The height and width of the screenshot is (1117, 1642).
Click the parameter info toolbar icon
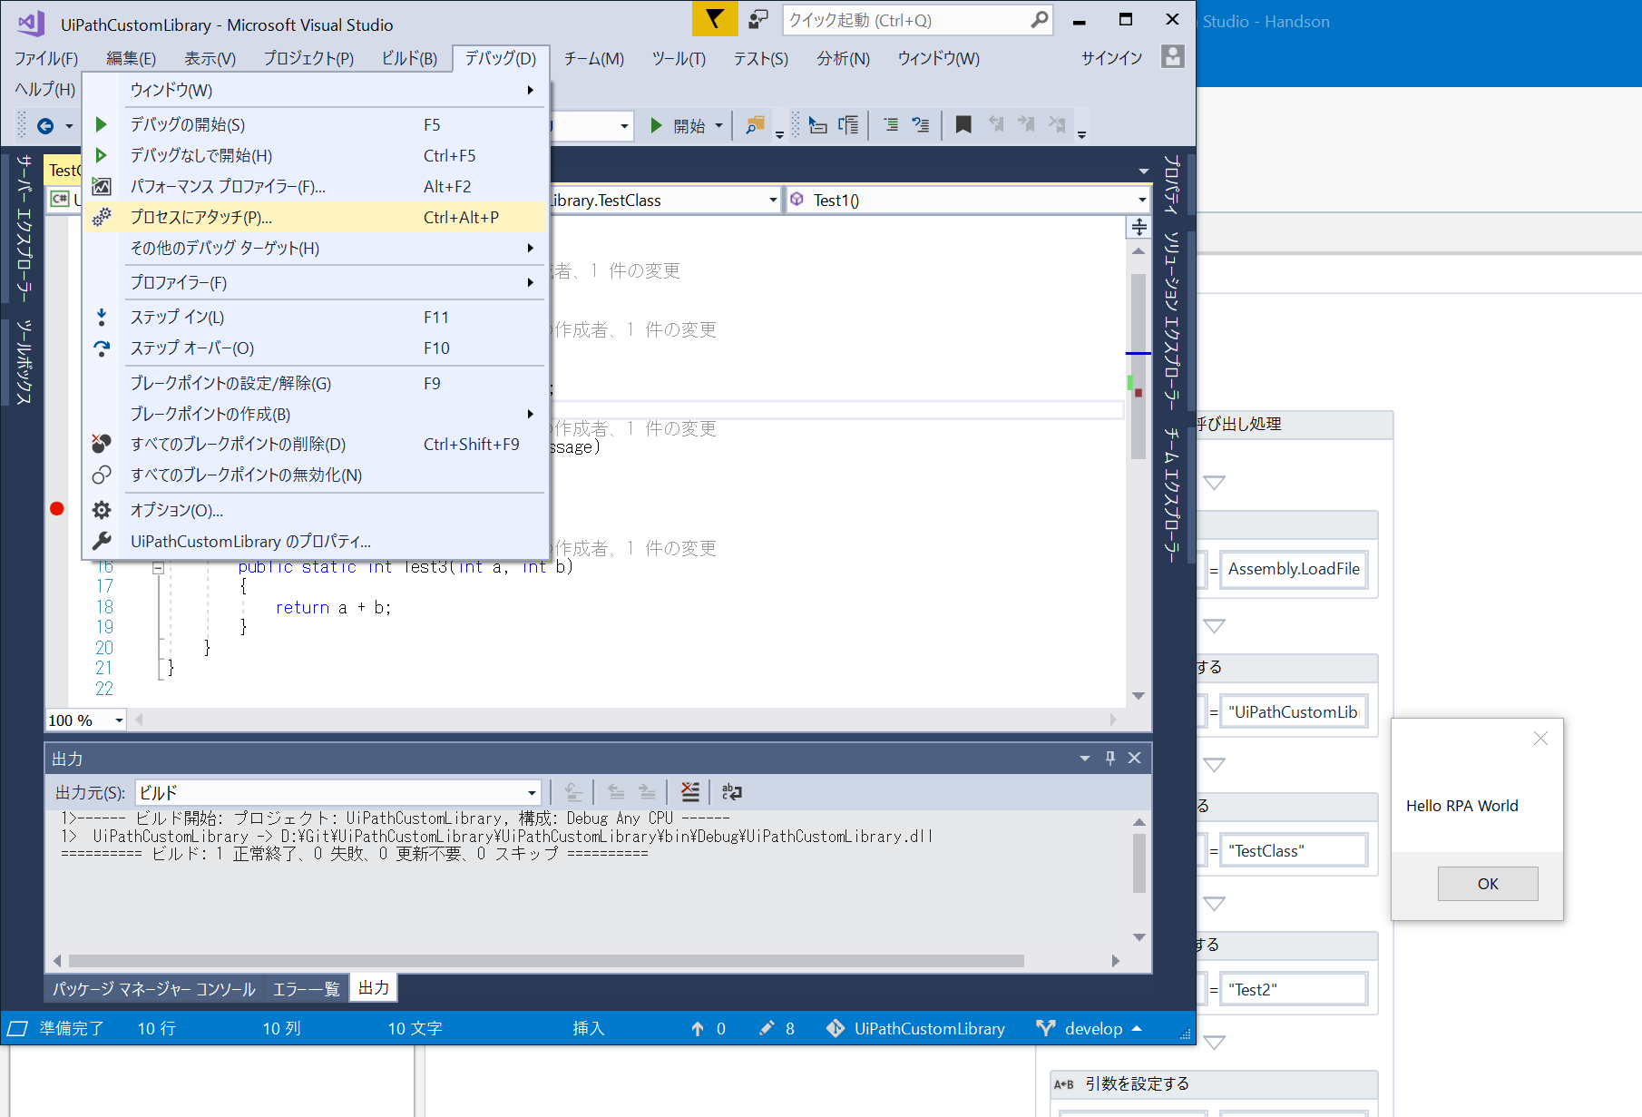tap(848, 125)
